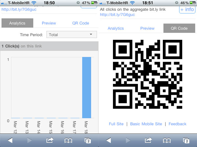
Task: Tap the blue Mar 18 bar in chart
Action: (x=87, y=88)
